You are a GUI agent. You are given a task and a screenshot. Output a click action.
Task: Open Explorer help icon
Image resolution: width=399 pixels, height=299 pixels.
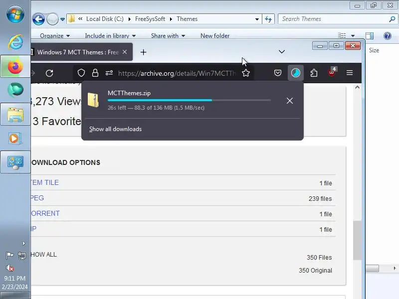(388, 36)
